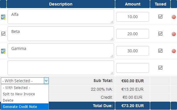Uncheck the Beta row selection checkbox

pyautogui.click(x=3, y=33)
